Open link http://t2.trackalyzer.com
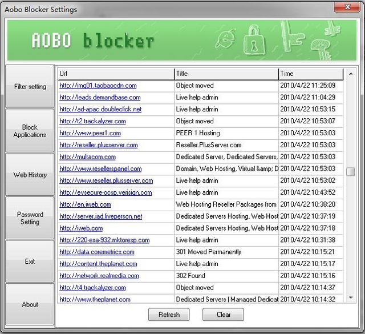The width and height of the screenshot is (365, 334). (x=92, y=121)
